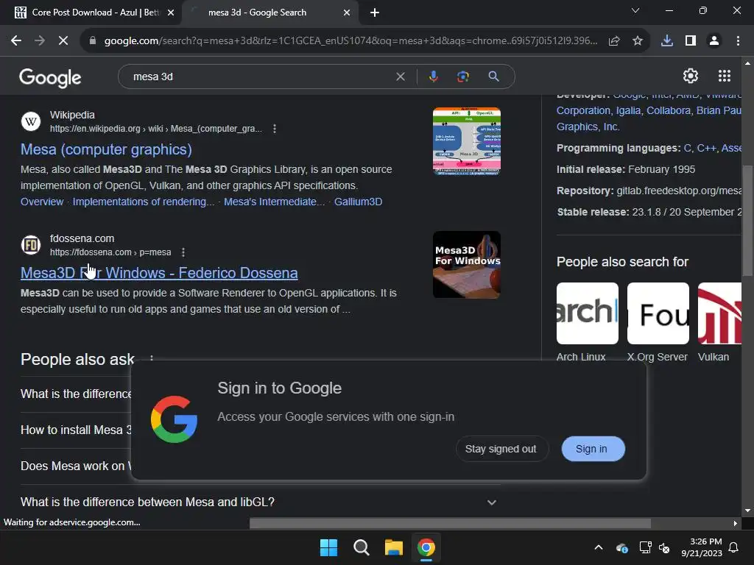Click Collabora developer link
This screenshot has width=754, height=565.
[x=669, y=110]
